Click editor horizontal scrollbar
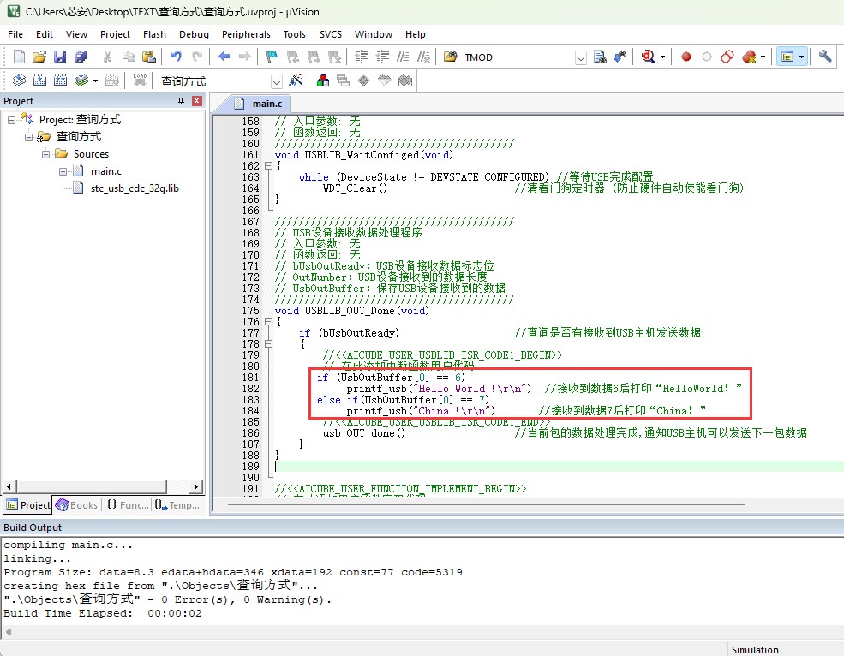Image resolution: width=844 pixels, height=656 pixels. 486,504
